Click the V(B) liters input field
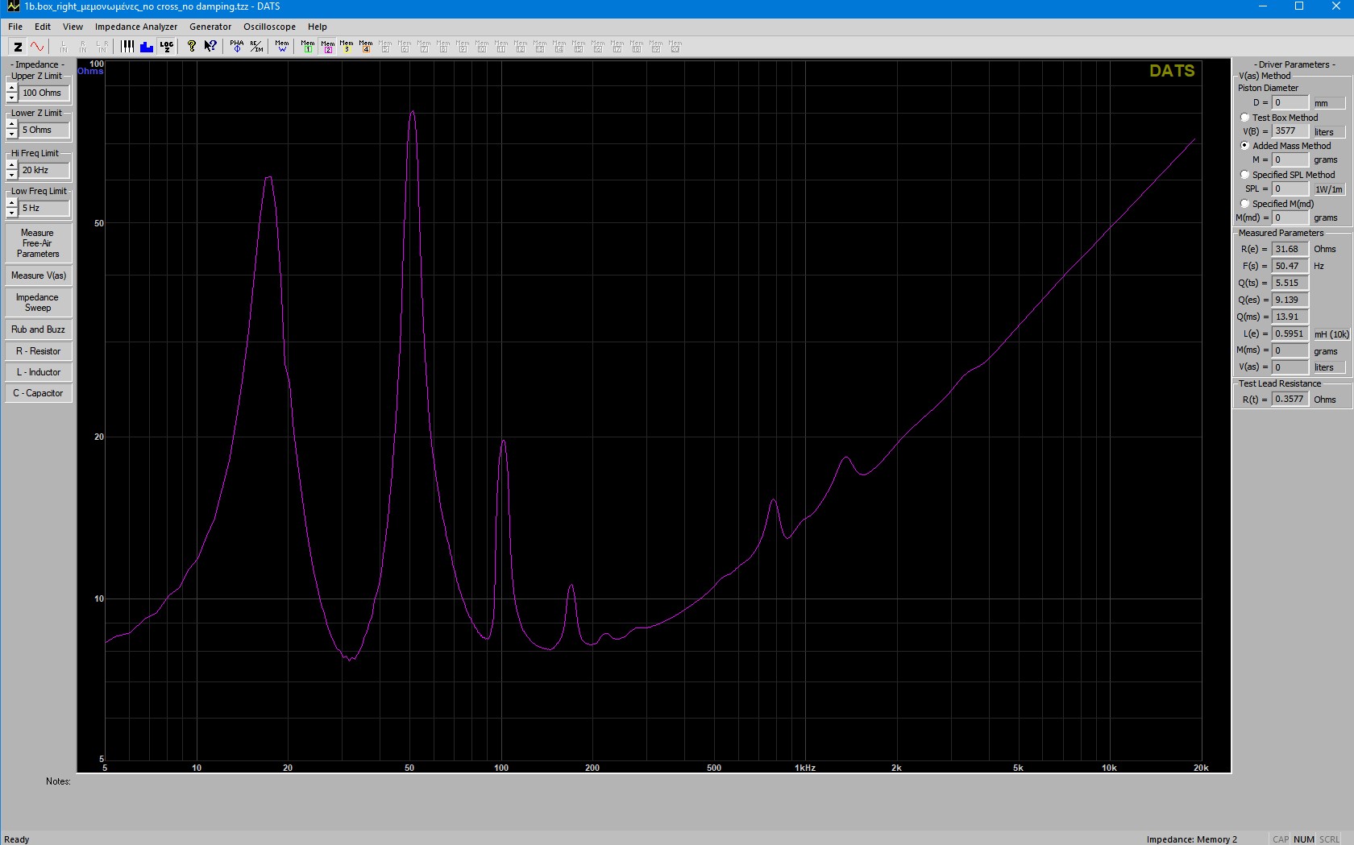 pyautogui.click(x=1290, y=130)
